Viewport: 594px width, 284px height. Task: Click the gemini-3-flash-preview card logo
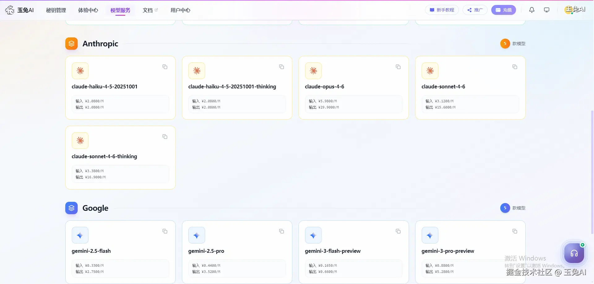313,235
